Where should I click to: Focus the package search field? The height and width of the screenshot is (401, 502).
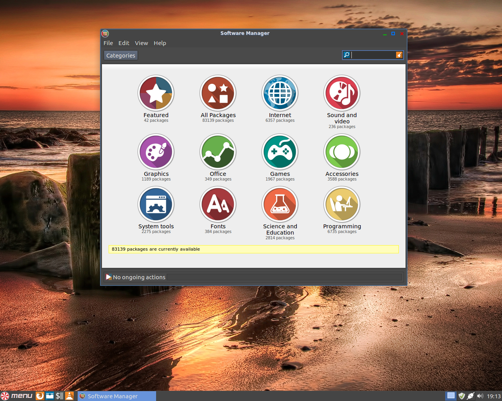tap(373, 55)
